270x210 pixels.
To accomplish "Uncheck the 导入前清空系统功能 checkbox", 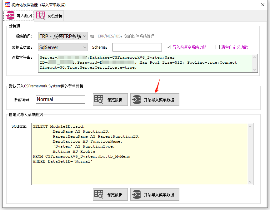I will point(169,46).
